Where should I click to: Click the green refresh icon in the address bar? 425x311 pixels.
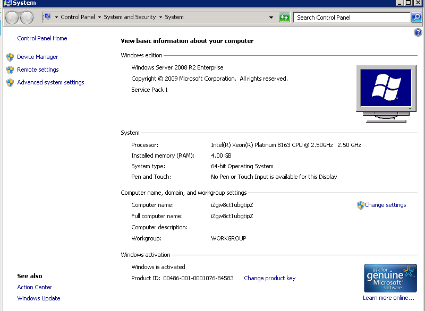point(284,17)
